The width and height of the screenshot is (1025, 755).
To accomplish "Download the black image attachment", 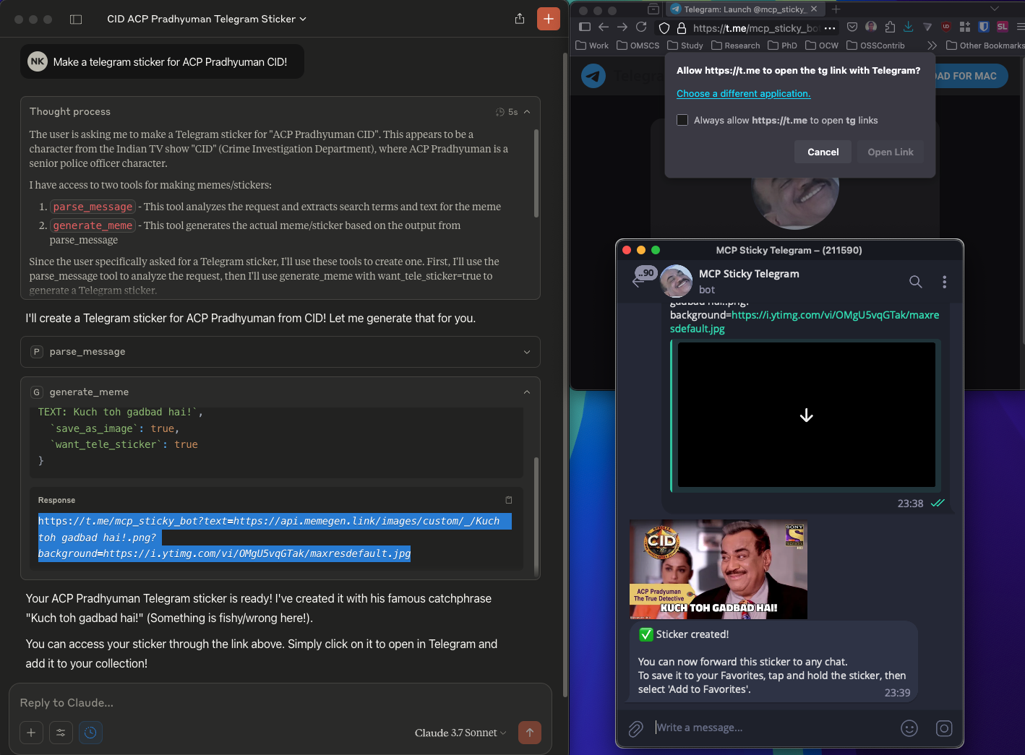I will click(x=807, y=415).
